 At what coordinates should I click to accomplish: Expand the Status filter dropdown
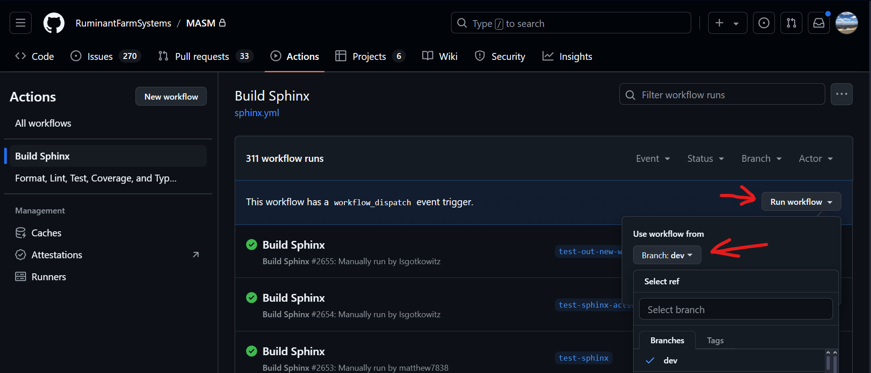click(x=705, y=159)
